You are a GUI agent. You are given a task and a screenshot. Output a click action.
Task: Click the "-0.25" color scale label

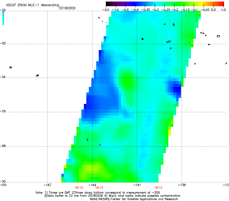(x=166, y=10)
